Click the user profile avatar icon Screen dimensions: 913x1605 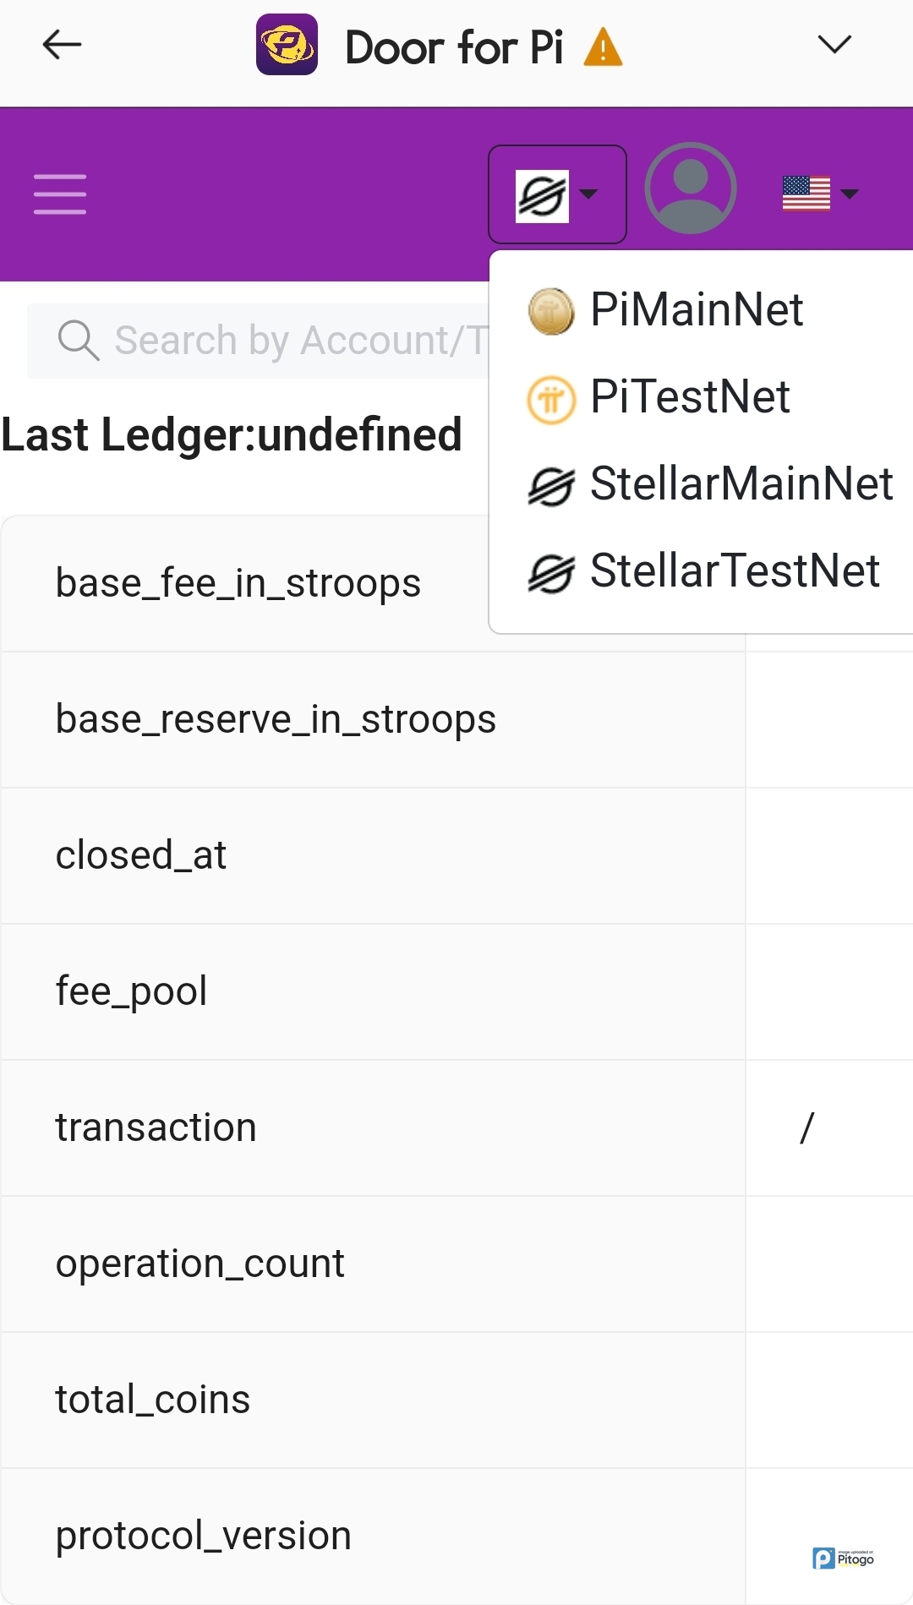[690, 188]
